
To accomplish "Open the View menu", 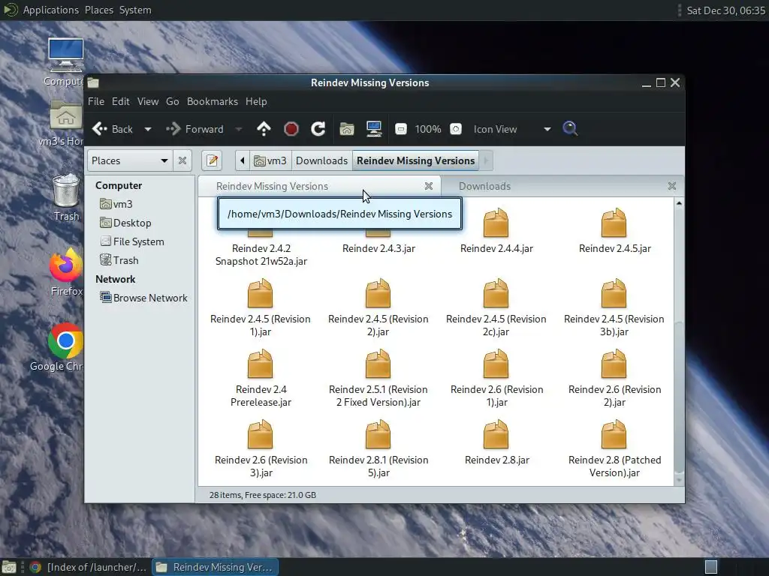I will pos(148,101).
